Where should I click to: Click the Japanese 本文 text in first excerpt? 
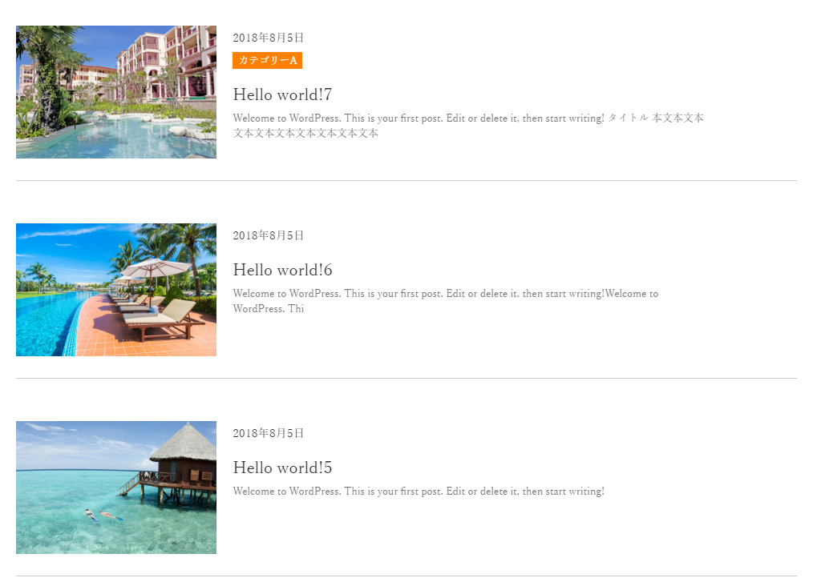click(x=677, y=118)
